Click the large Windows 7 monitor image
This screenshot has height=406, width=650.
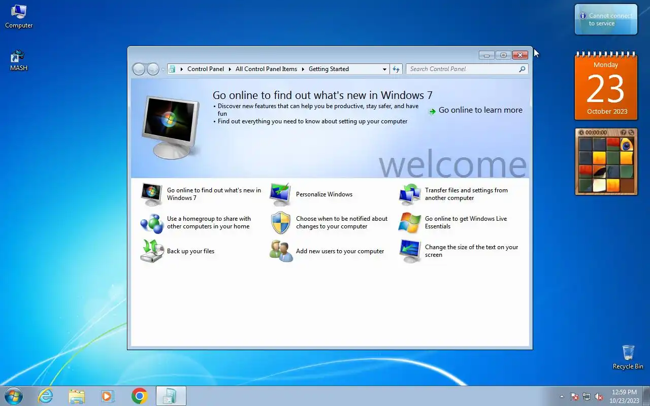170,127
